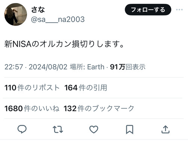Screen dimensions: 188x143
Task: Click the reply speech bubble icon
Action: (22, 129)
